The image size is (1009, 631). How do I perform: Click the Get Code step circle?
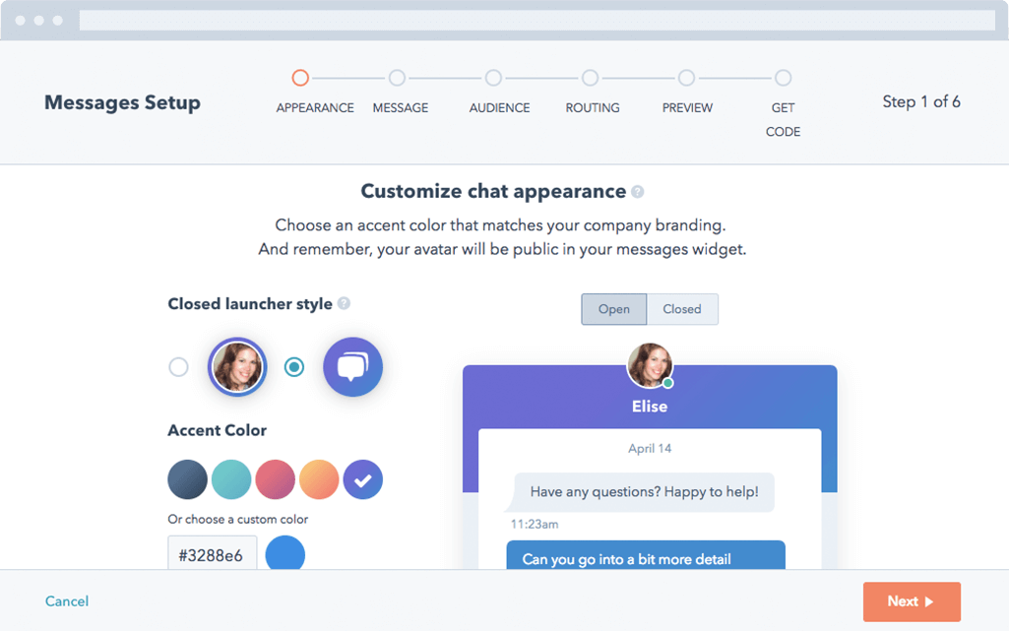click(x=783, y=77)
